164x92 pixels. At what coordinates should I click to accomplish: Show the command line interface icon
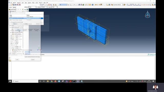[10, 60]
